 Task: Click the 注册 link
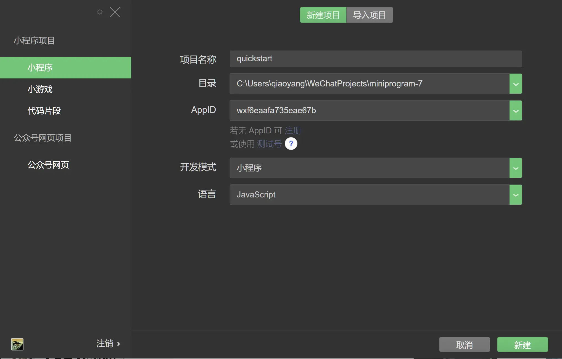coord(293,130)
